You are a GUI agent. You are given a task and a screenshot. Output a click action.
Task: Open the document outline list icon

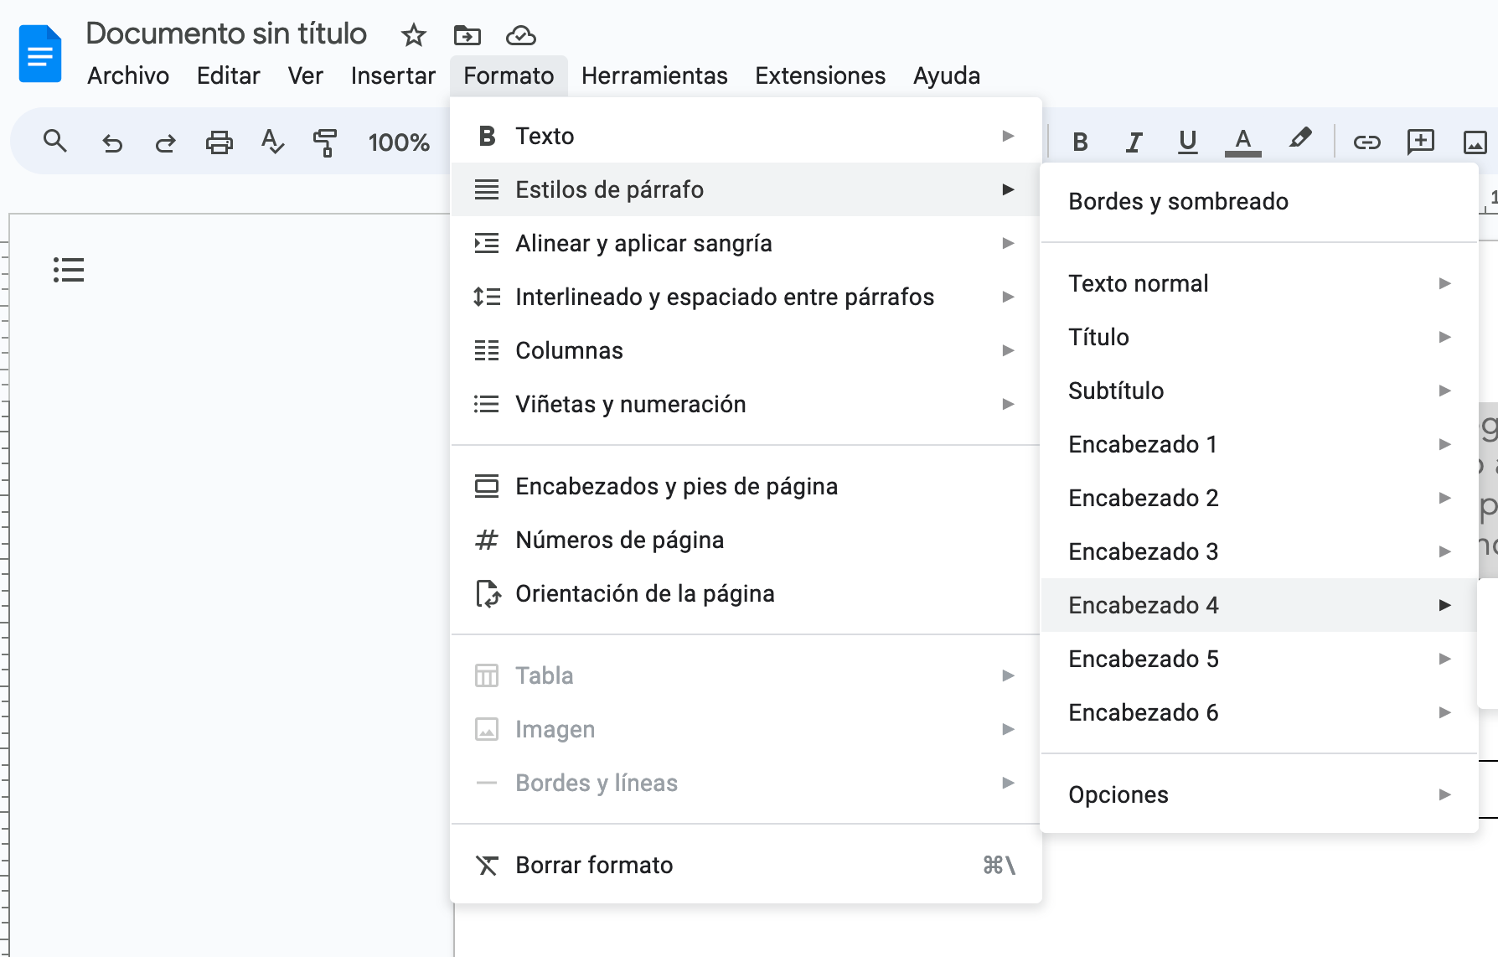69,270
